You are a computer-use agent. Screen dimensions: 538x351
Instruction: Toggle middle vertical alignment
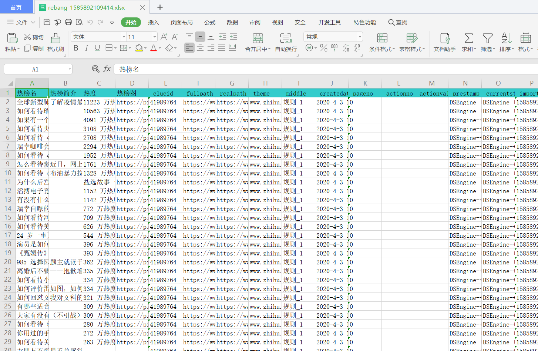coord(200,37)
